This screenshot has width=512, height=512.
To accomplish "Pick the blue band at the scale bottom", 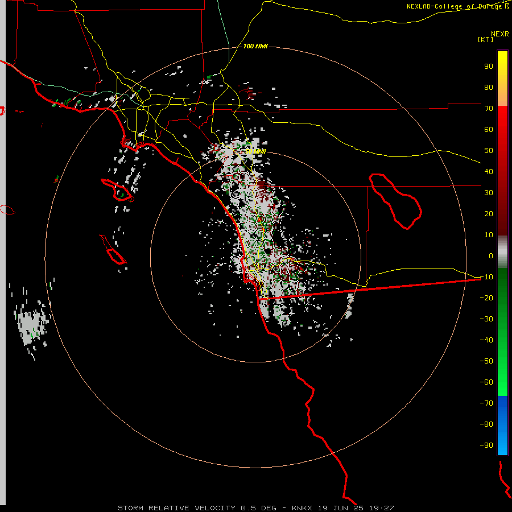I will [502, 426].
